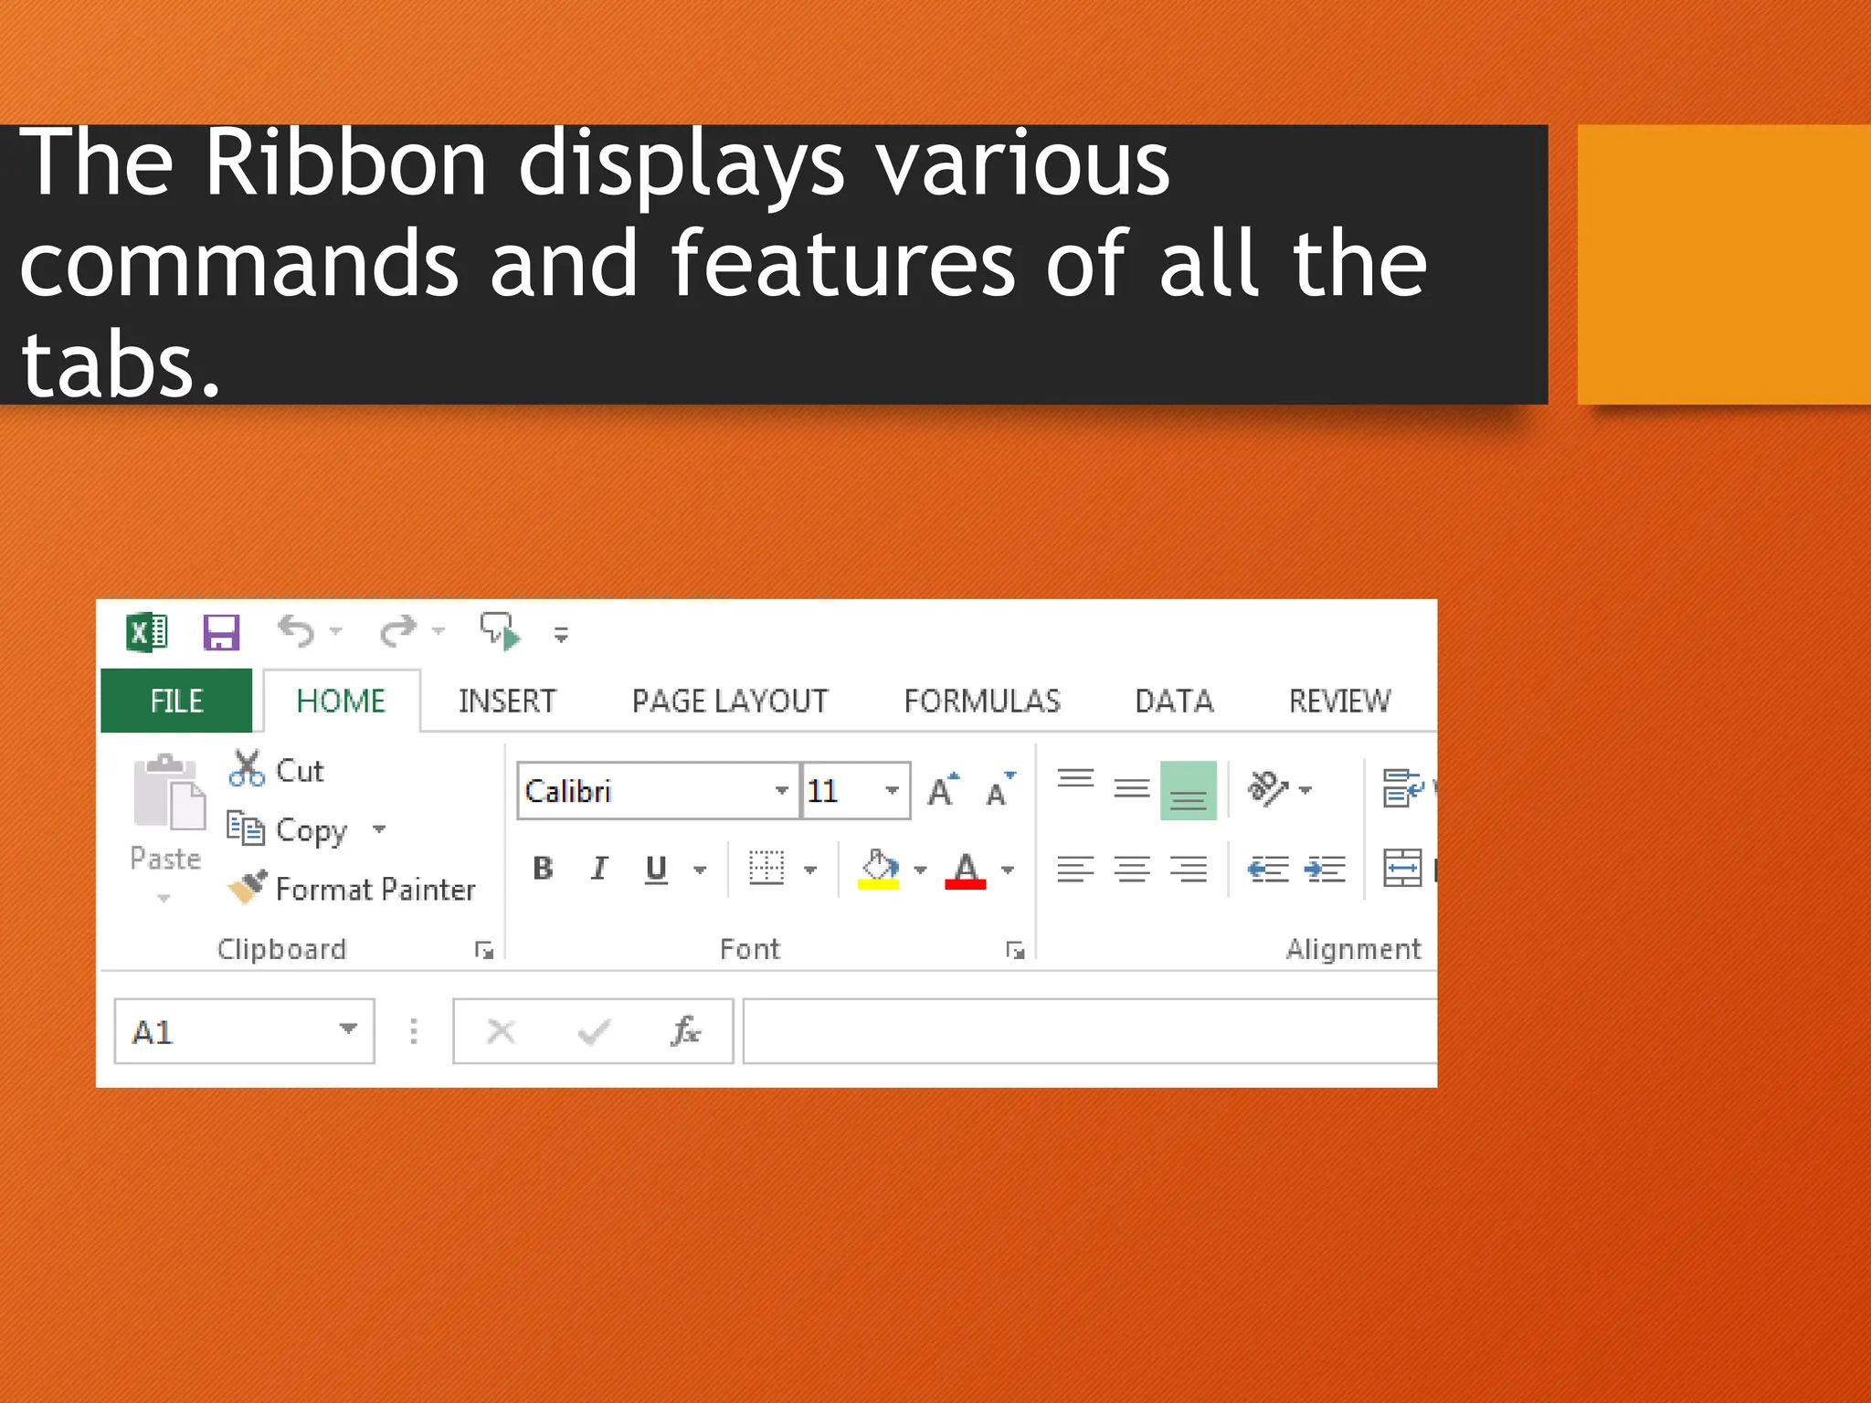Open the FORMULAS tab
Viewport: 1871px width, 1403px height.
[x=982, y=701]
